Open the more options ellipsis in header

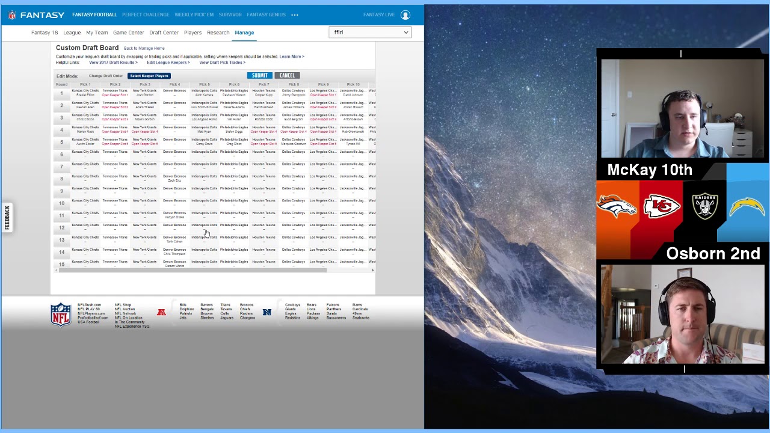pos(295,14)
